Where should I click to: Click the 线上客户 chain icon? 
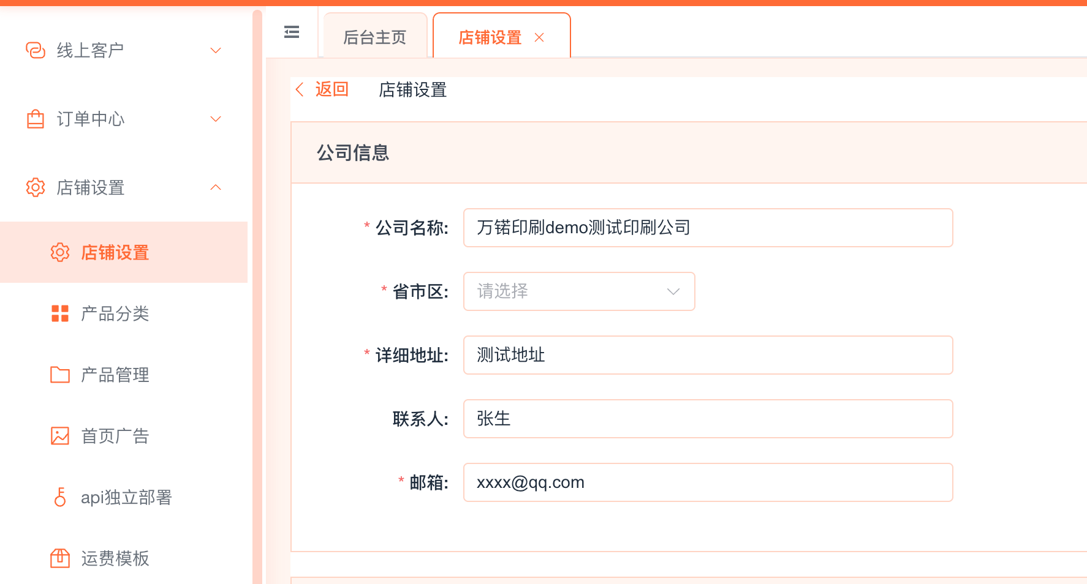(36, 50)
